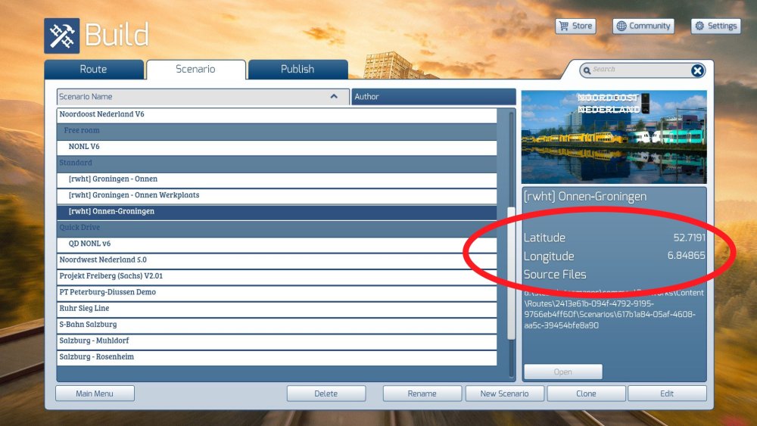Open the Store via cart icon
757x426 pixels.
point(563,26)
